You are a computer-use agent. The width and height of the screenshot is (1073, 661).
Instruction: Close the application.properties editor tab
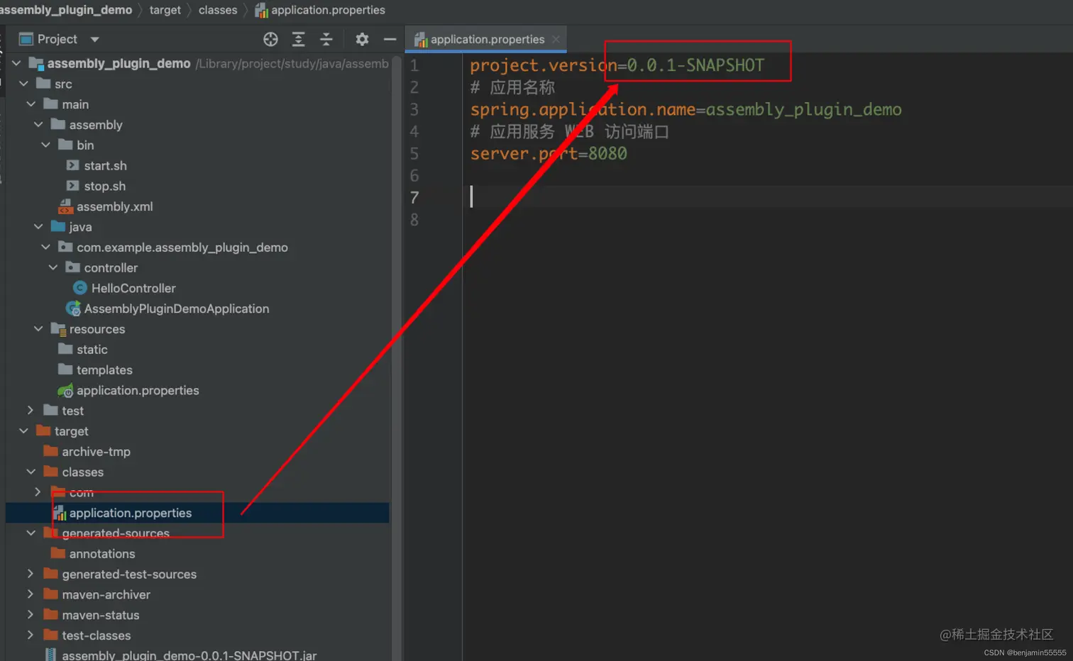tap(556, 40)
